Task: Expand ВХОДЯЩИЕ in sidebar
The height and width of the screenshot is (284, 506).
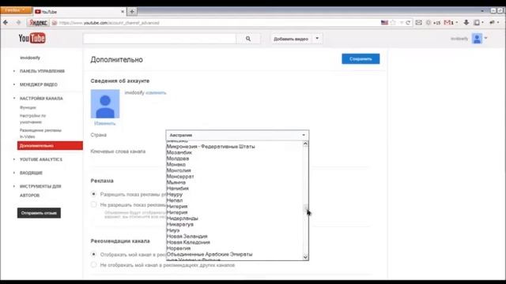Action: (31, 173)
